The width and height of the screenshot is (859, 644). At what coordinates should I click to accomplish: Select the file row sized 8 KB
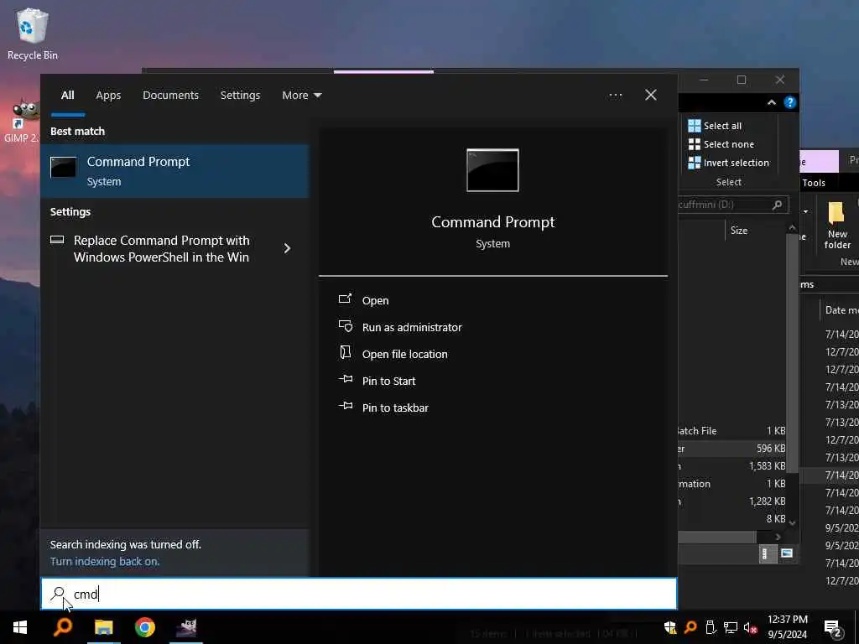[731, 518]
